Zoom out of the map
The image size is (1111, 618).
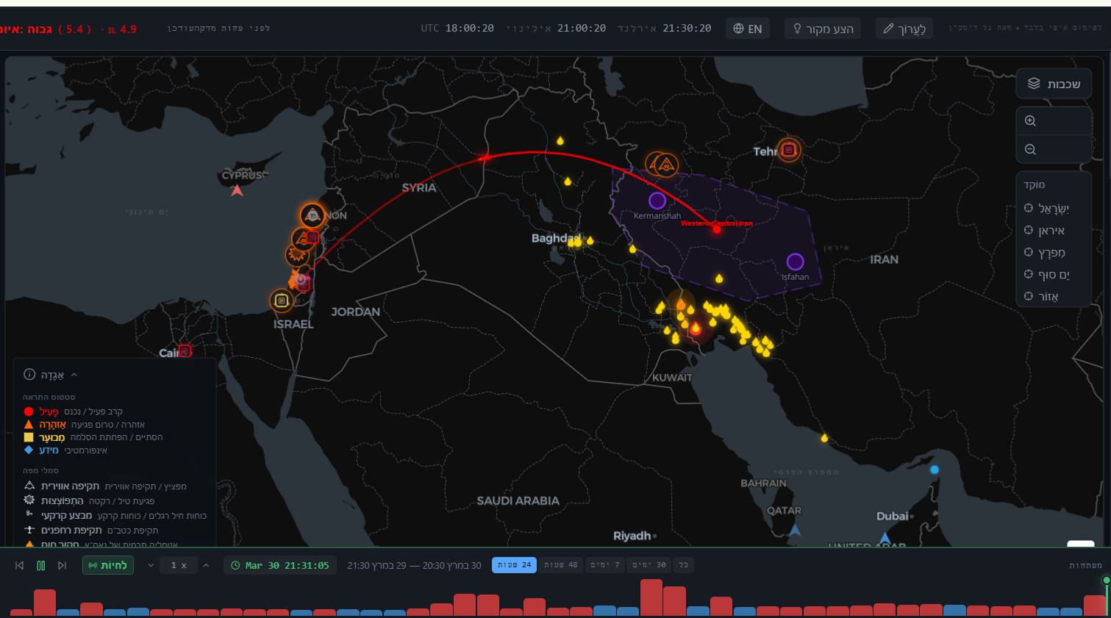click(x=1031, y=150)
